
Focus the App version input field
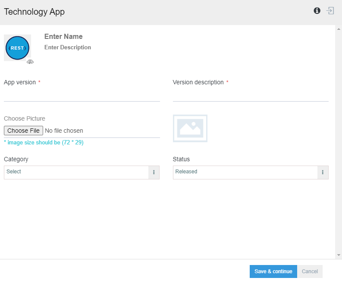click(82, 95)
